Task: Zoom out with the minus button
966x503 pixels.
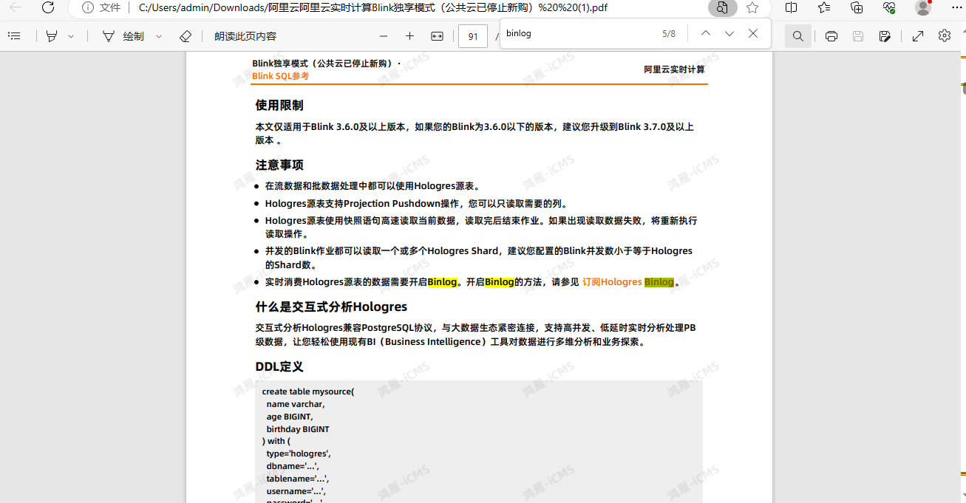Action: click(x=383, y=36)
